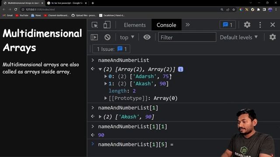Click the nameAndNumberList[1] command line
This screenshot has height=157, width=280.
click(x=128, y=108)
